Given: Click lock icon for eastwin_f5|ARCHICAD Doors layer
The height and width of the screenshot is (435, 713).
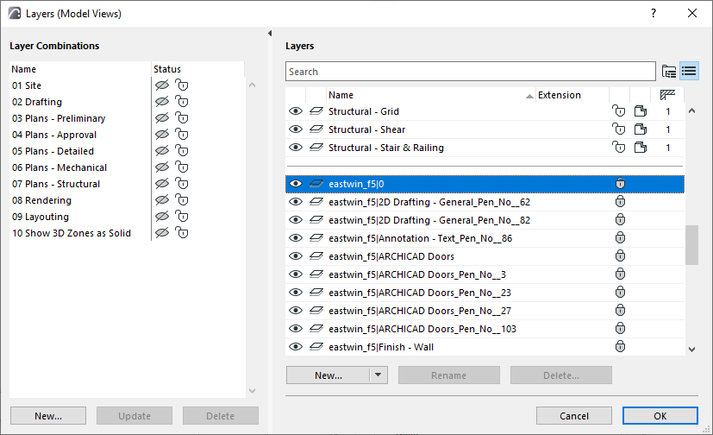Looking at the screenshot, I should tap(619, 256).
